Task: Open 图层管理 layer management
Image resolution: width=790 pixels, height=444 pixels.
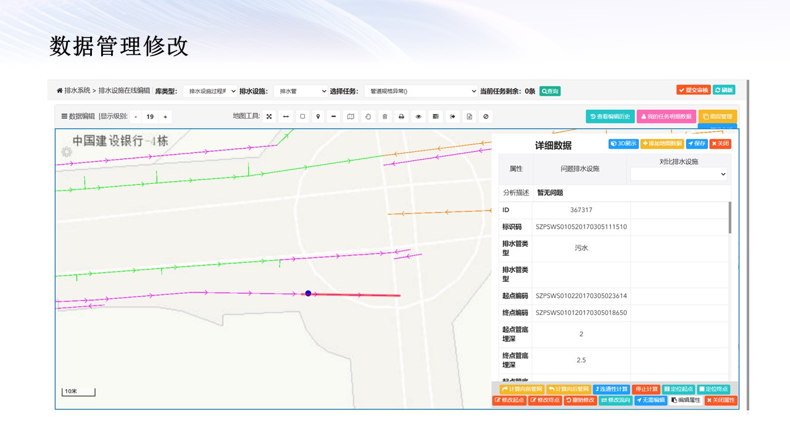Action: 717,117
